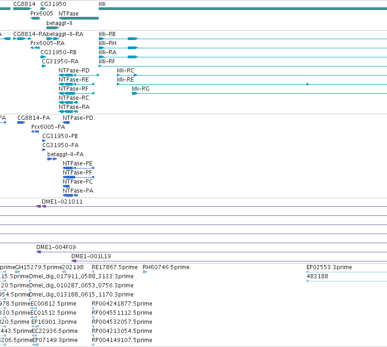Click the RH60746.5prime arrow glyph

pos(145,272)
